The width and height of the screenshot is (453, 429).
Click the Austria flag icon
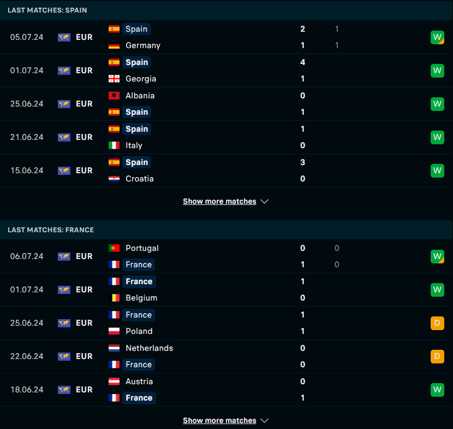click(114, 381)
